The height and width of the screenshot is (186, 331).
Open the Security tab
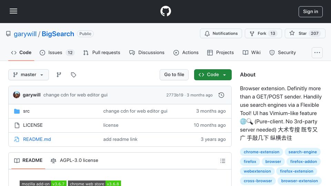[x=283, y=52]
